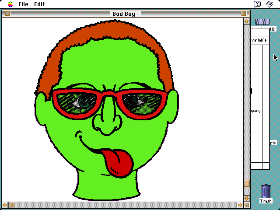
Task: Click the zoom box of Bad Boy window
Action: click(244, 14)
